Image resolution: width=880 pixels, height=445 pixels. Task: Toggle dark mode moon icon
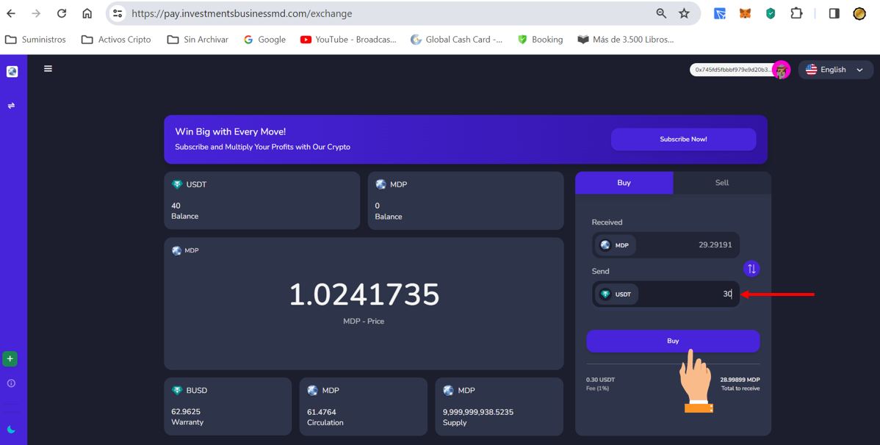point(11,430)
